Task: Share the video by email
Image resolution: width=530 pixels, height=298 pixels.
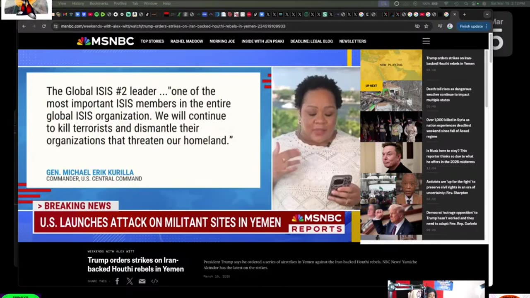Action: click(x=142, y=281)
